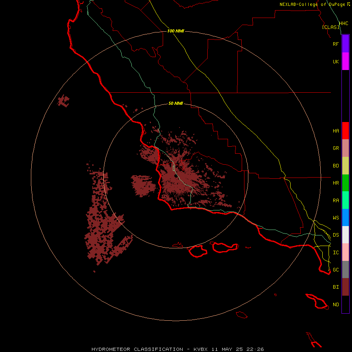Pick the HR green legend swatch
Image resolution: width=352 pixels, height=352 pixels.
pyautogui.click(x=345, y=183)
